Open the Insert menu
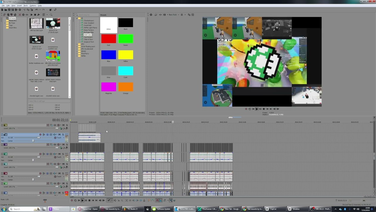The width and height of the screenshot is (376, 212). [19, 6]
